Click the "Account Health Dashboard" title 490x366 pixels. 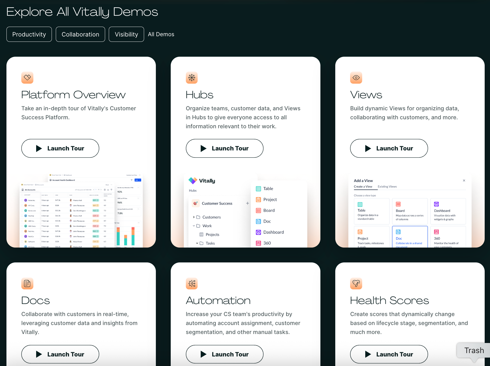click(x=64, y=180)
